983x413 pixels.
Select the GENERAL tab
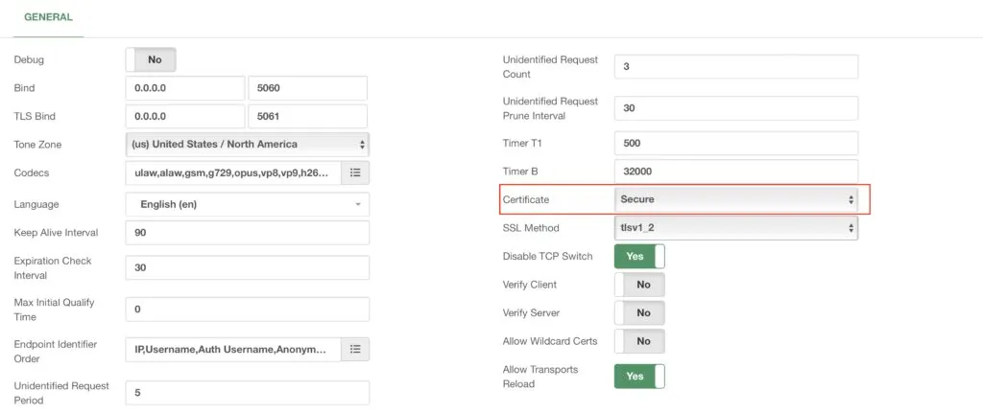point(48,17)
